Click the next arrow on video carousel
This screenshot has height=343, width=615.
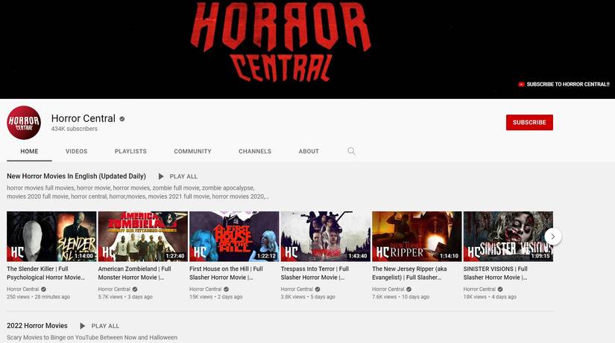coord(553,237)
